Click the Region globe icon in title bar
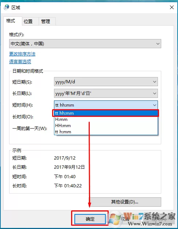The height and width of the screenshot is (229, 178). click(x=7, y=7)
